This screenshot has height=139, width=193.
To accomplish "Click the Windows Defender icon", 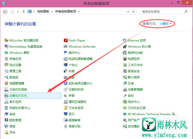I will pos(66,46).
